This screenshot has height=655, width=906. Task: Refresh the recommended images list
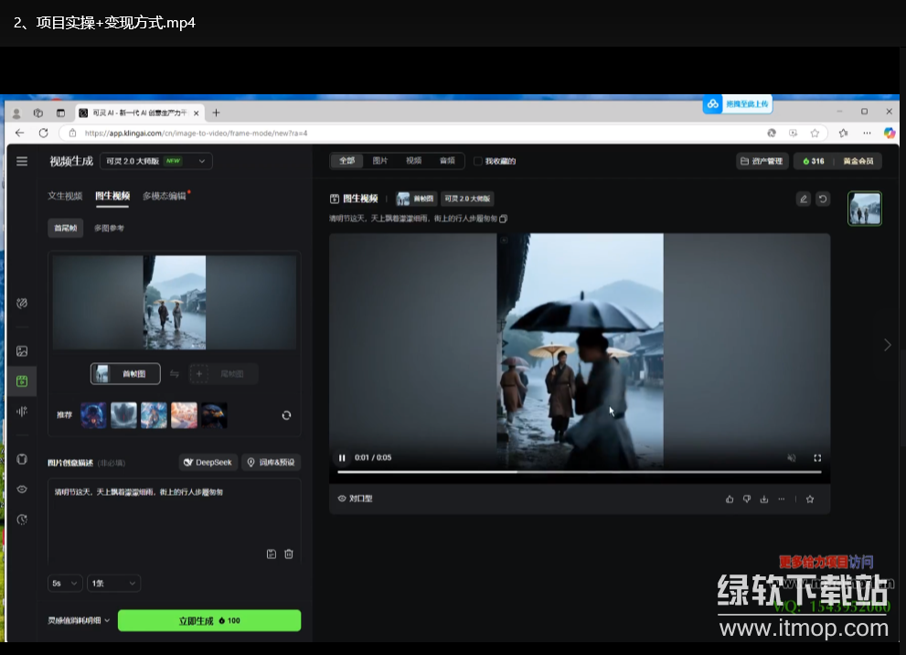[x=286, y=414]
